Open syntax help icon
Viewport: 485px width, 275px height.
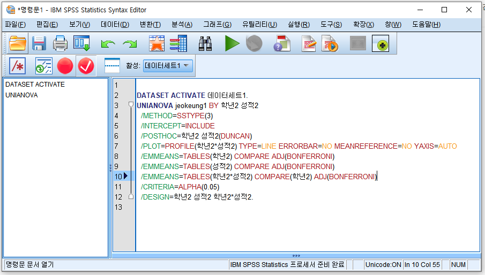point(282,43)
